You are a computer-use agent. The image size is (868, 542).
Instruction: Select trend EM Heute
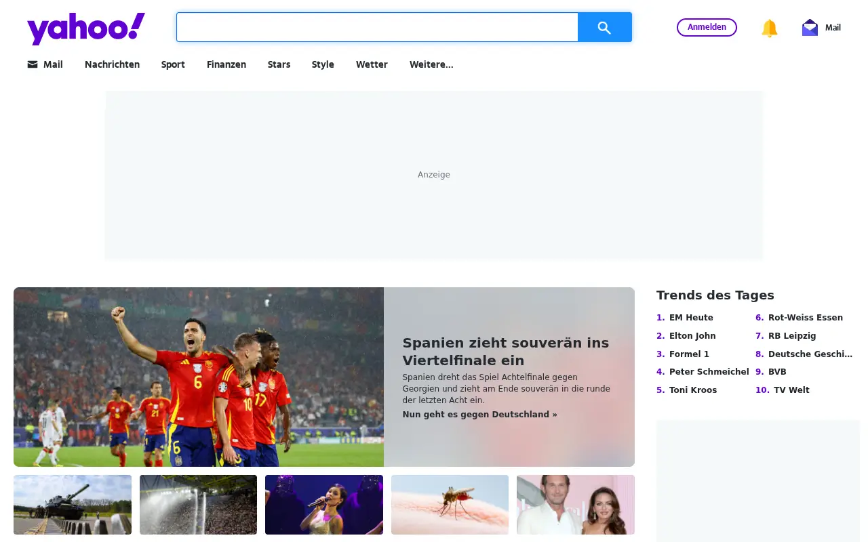691,318
